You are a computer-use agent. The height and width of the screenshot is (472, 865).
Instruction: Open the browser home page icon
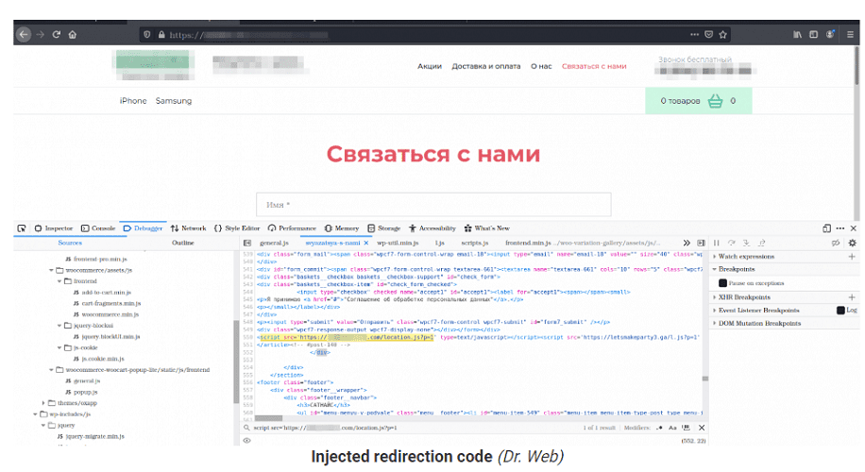73,34
